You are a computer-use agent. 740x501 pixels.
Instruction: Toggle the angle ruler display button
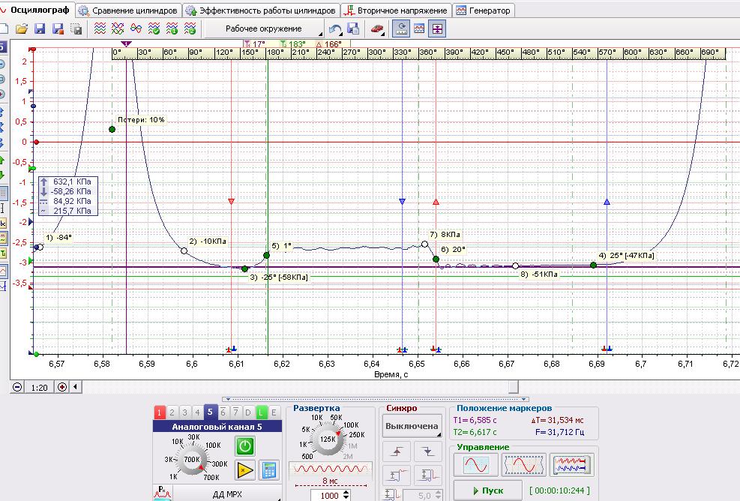(401, 28)
